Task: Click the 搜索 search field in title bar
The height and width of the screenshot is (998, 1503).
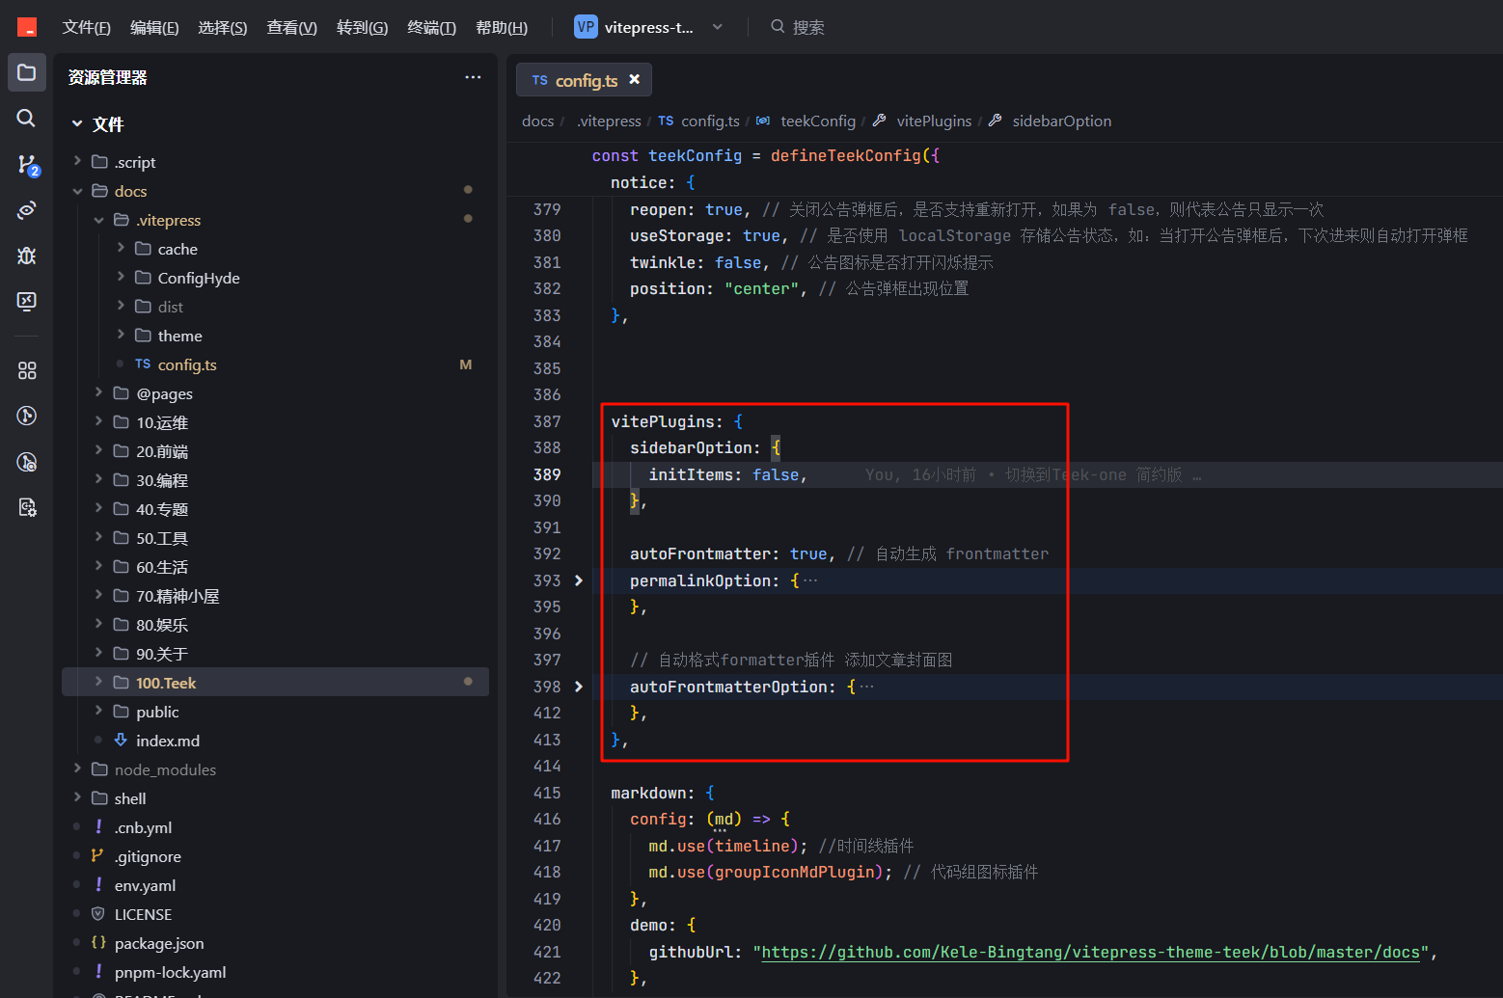Action: click(808, 27)
